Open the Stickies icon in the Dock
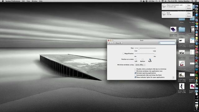Viewport: 199px width, 112px height. [x=197, y=38]
